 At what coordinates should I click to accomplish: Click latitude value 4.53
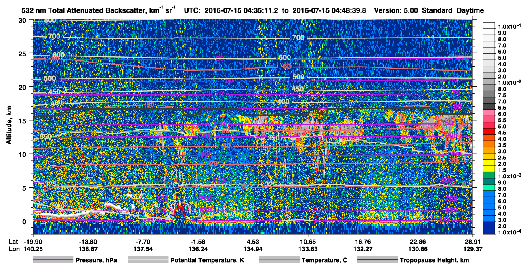tap(253, 241)
